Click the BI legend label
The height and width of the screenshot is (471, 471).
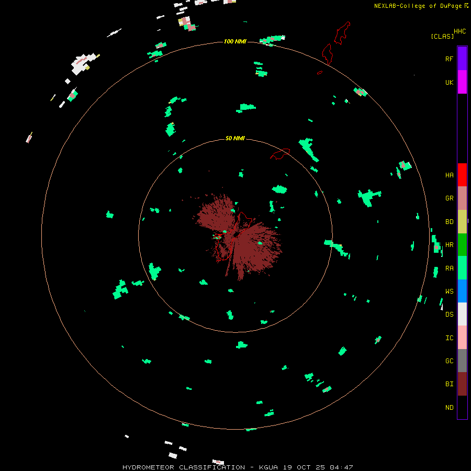[x=449, y=384]
